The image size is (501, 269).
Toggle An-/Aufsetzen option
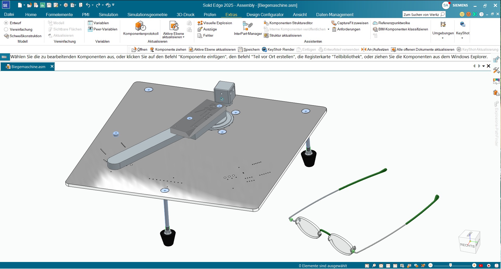coord(375,49)
